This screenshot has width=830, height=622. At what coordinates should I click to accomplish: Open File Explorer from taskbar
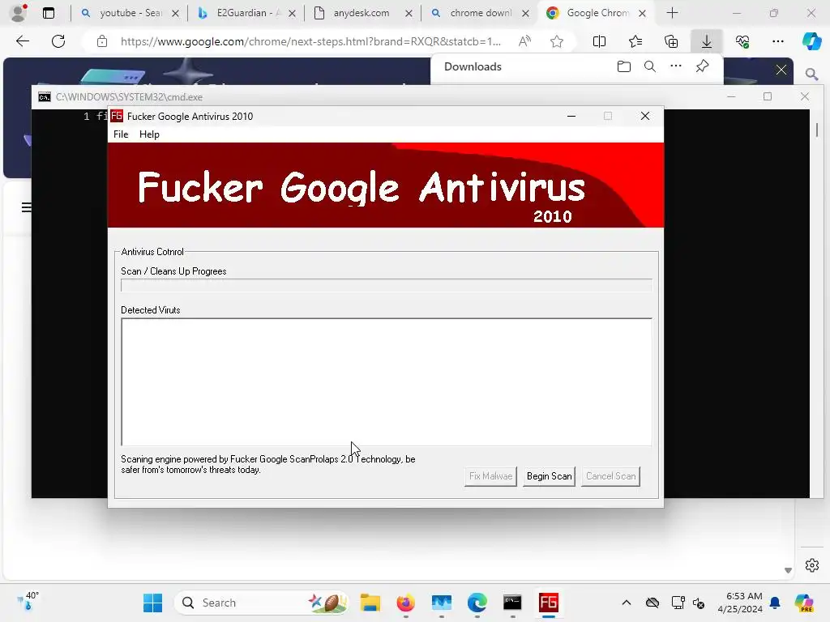(370, 603)
